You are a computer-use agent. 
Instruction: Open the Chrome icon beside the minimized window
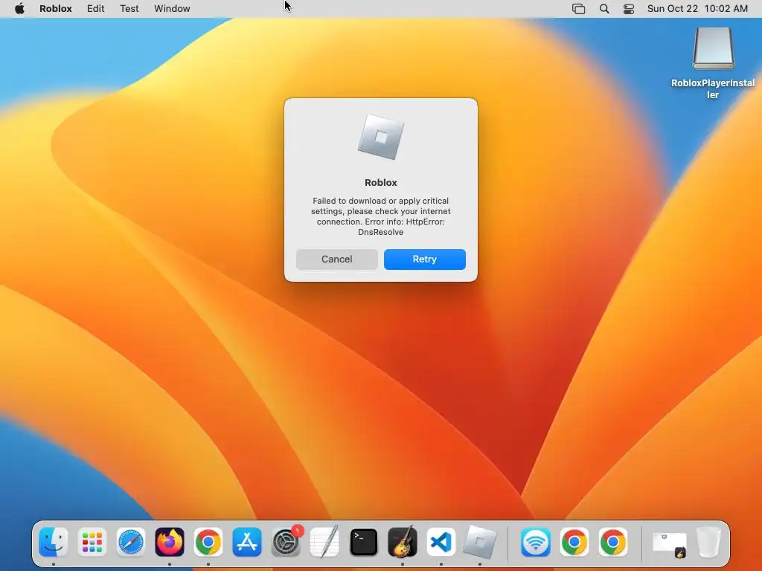pos(613,542)
